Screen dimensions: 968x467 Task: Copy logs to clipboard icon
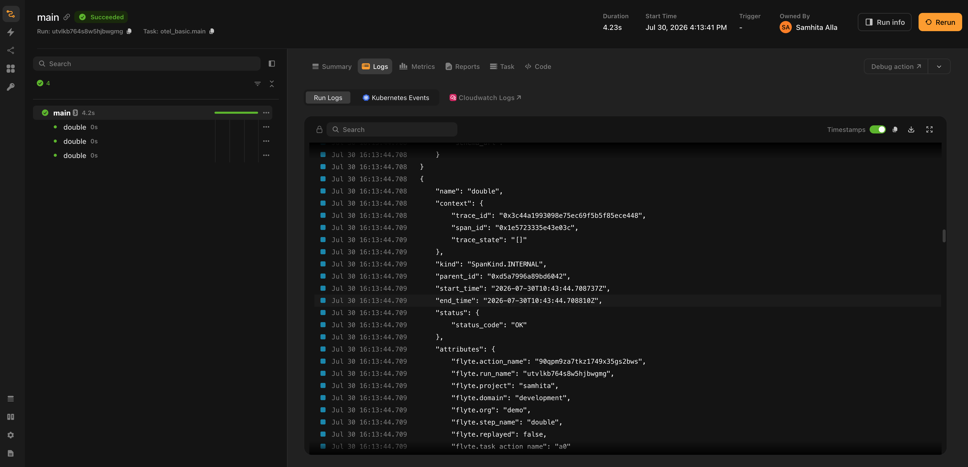(895, 129)
